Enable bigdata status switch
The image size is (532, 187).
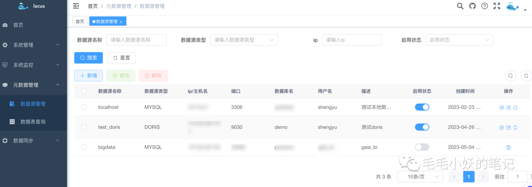pyautogui.click(x=422, y=147)
